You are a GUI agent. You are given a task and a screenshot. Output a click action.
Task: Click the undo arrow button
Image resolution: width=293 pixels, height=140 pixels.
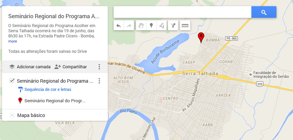click(x=119, y=25)
